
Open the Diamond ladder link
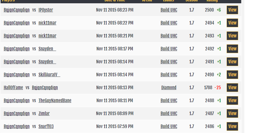point(169,88)
